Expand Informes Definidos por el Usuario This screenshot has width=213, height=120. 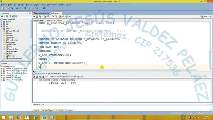pyautogui.click(x=1, y=71)
